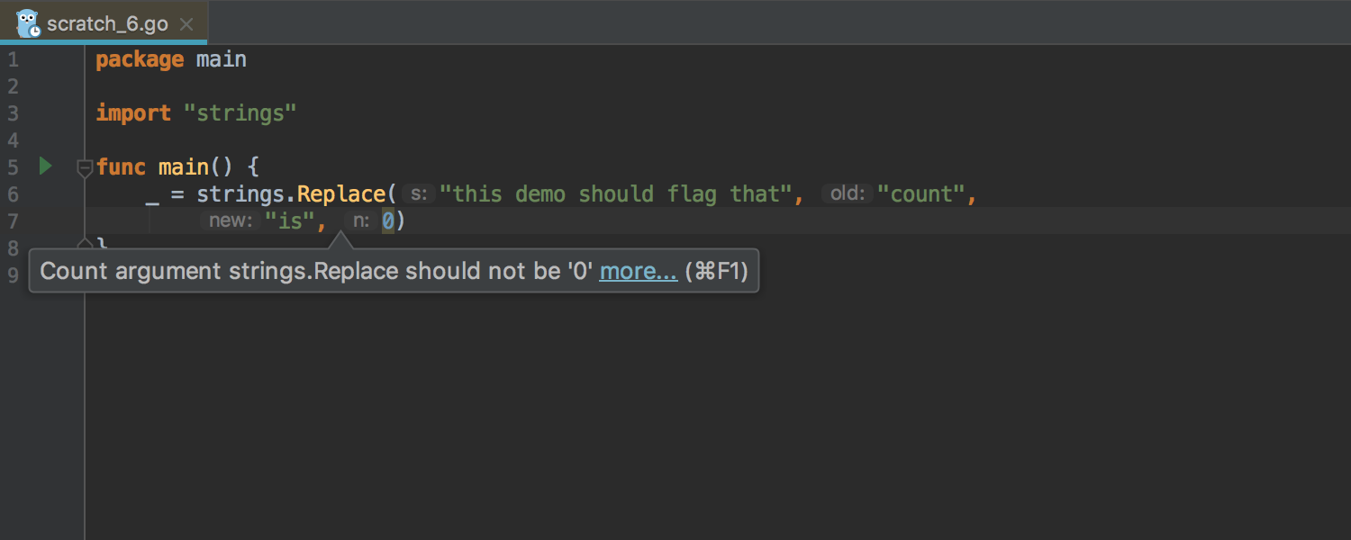Screen dimensions: 1351x540
Task: Click the 'n:' parameter hint
Action: pos(361,220)
